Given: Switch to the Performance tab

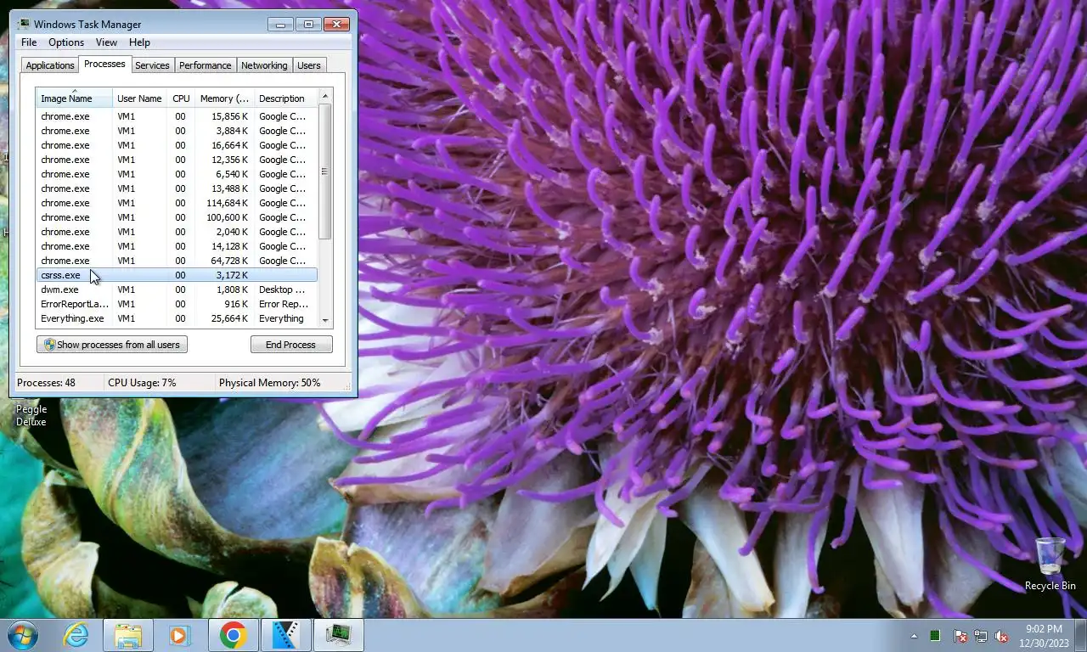Looking at the screenshot, I should (205, 65).
